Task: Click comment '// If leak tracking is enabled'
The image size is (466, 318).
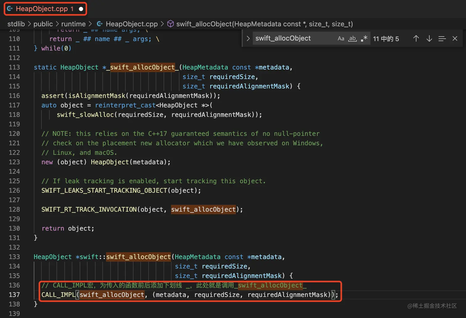Action: pyautogui.click(x=153, y=181)
